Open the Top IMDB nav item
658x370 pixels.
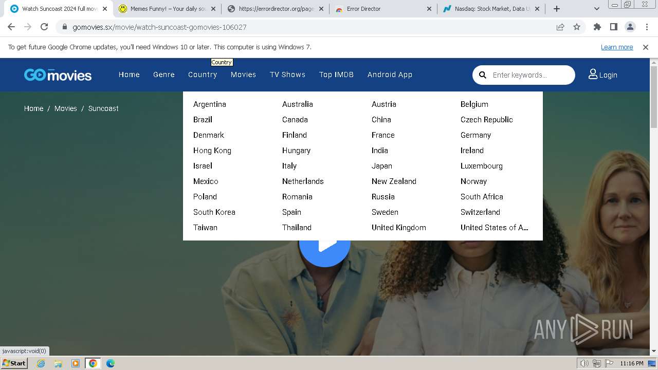coord(337,75)
